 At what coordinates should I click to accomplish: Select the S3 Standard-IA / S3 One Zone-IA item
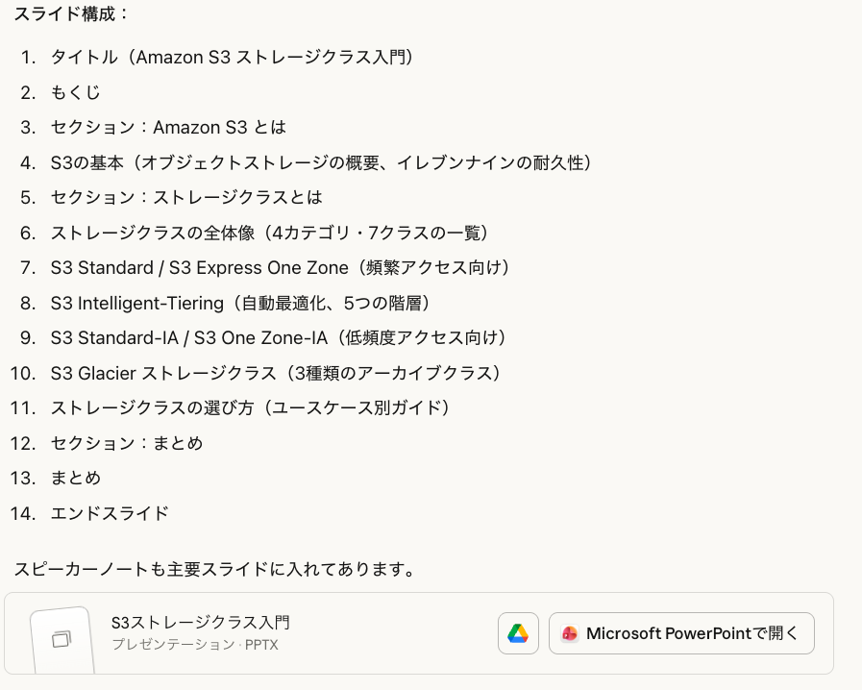[279, 337]
